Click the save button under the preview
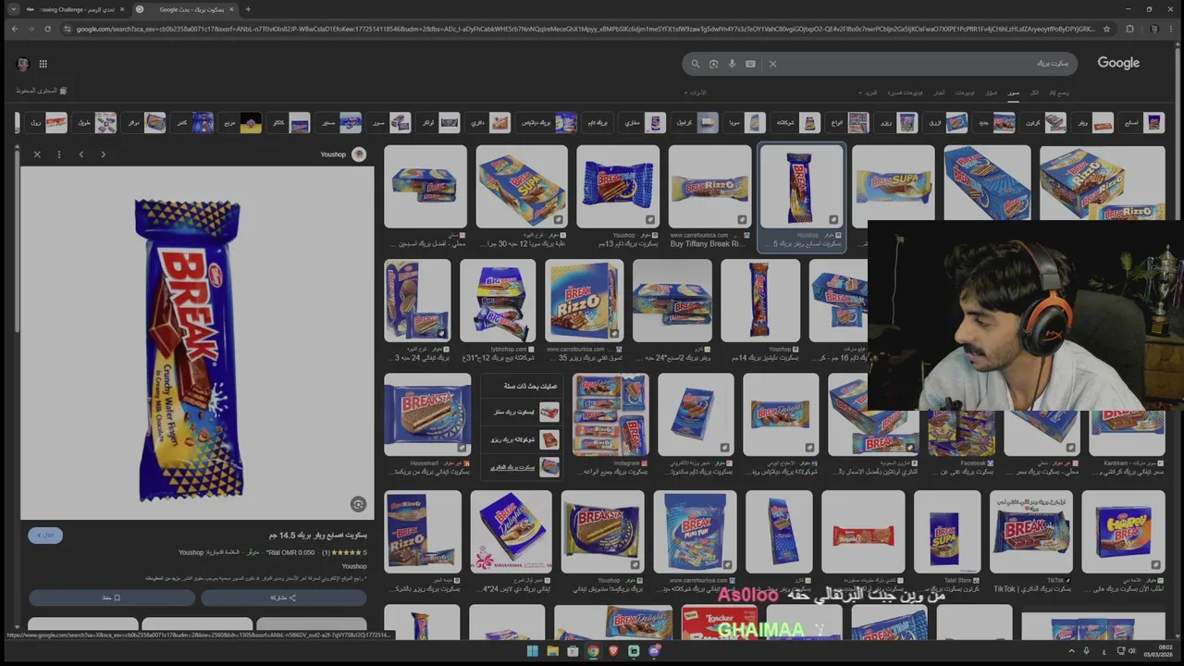This screenshot has height=666, width=1184. (111, 598)
